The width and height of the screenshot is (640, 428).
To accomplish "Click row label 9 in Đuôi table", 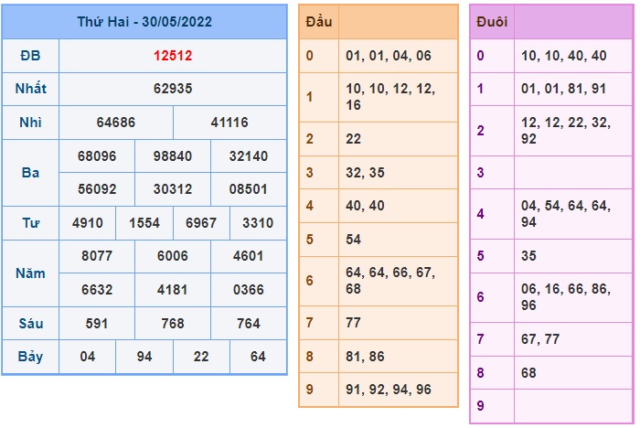I will coord(480,406).
